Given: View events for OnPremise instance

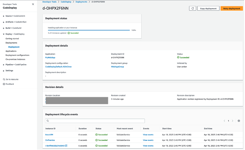Looking at the screenshot, I should click(149, 140).
